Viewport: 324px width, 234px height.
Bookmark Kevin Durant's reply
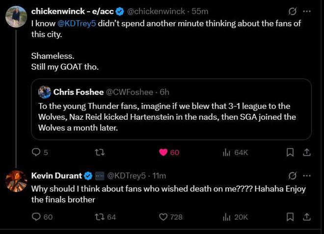click(290, 217)
